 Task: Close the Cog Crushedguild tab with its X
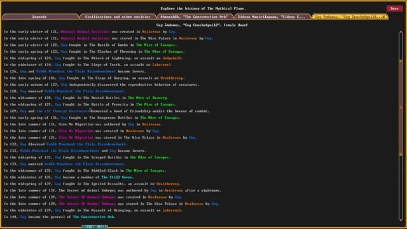click(384, 17)
